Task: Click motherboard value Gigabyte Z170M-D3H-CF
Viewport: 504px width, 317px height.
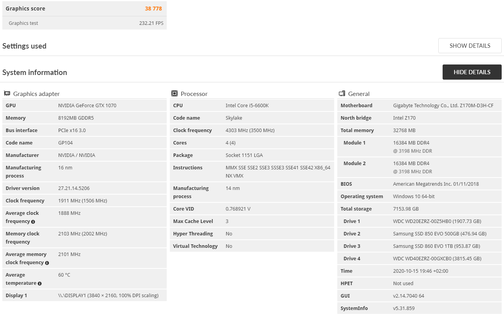Action: [443, 105]
